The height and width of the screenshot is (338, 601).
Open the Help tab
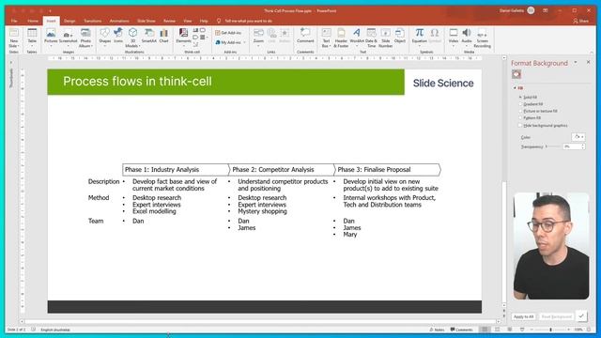point(204,21)
